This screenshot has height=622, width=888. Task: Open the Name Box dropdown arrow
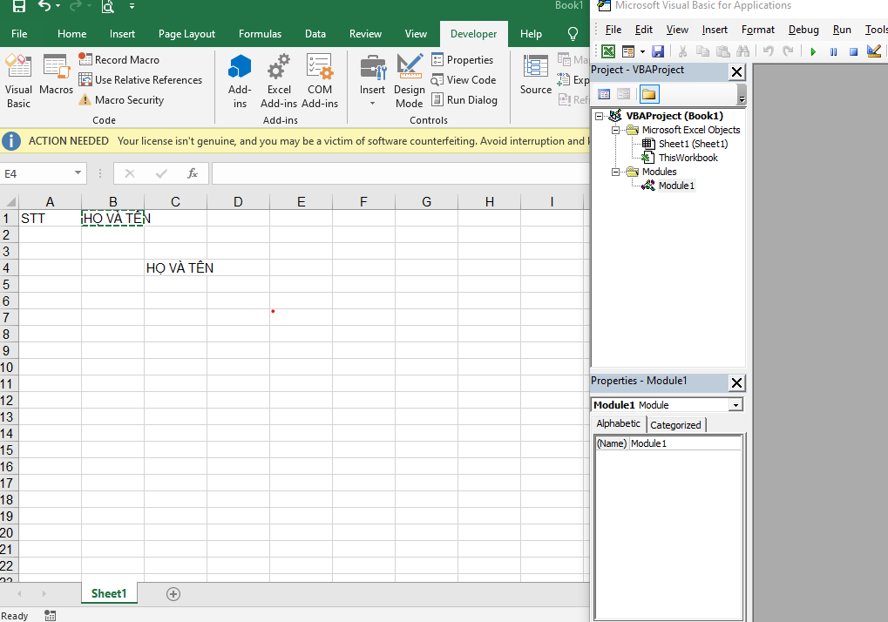78,173
